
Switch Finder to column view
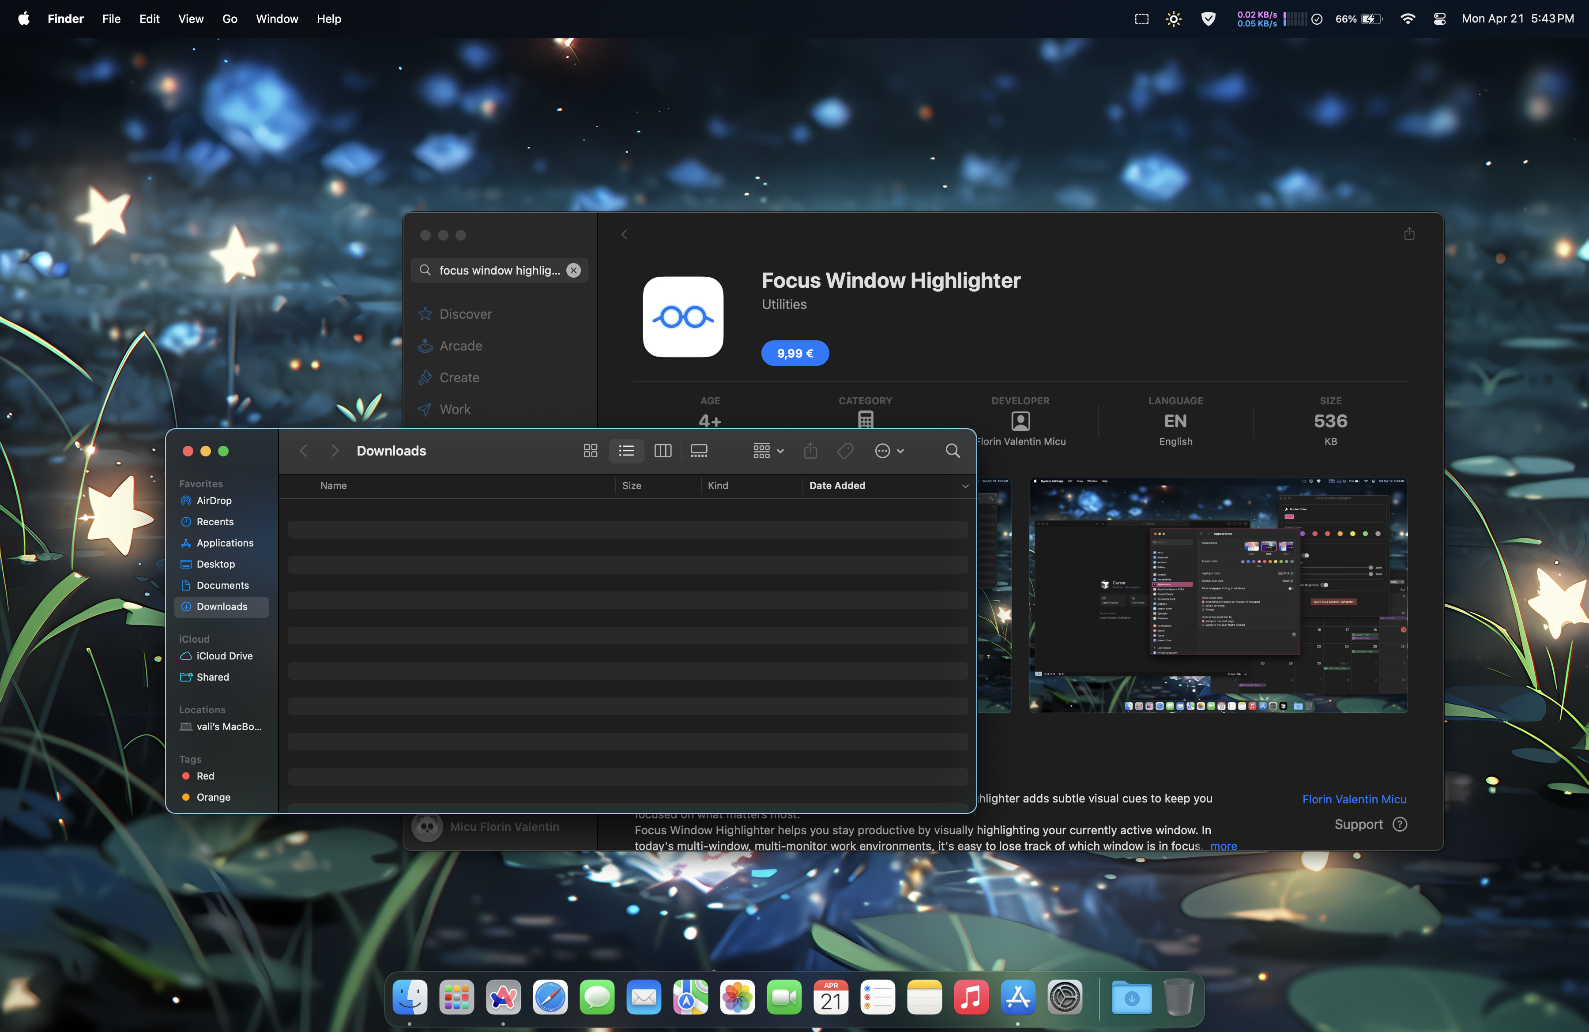(663, 451)
